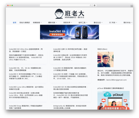Click the 創作工具 menu label
The height and width of the screenshot is (118, 139).
coord(82,23)
